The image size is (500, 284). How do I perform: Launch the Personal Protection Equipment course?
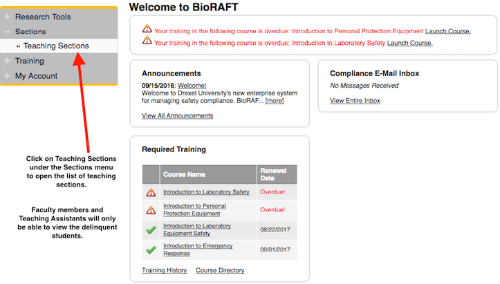pos(447,31)
